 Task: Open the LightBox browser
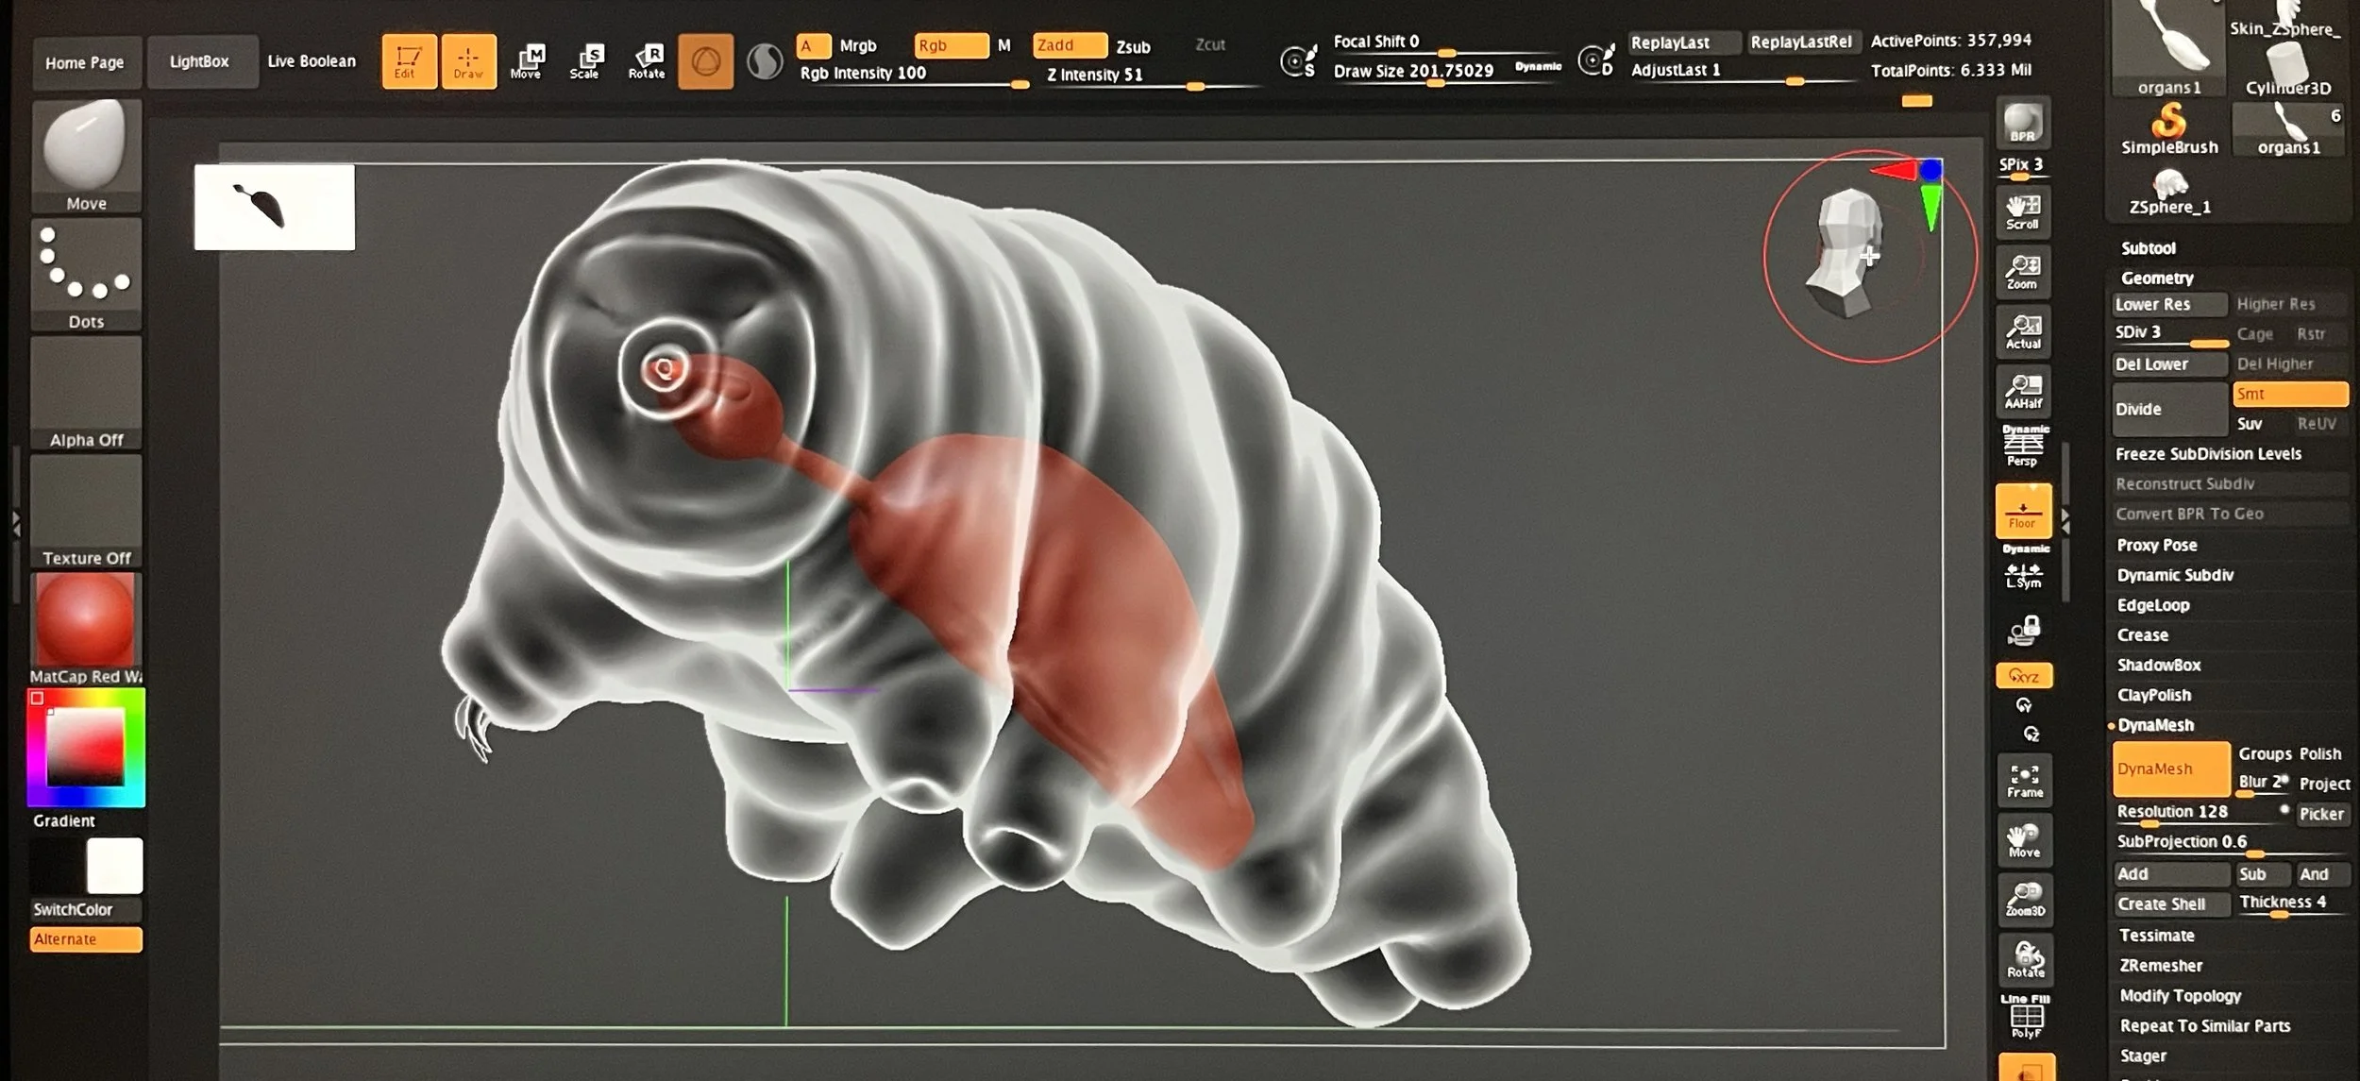click(x=200, y=62)
